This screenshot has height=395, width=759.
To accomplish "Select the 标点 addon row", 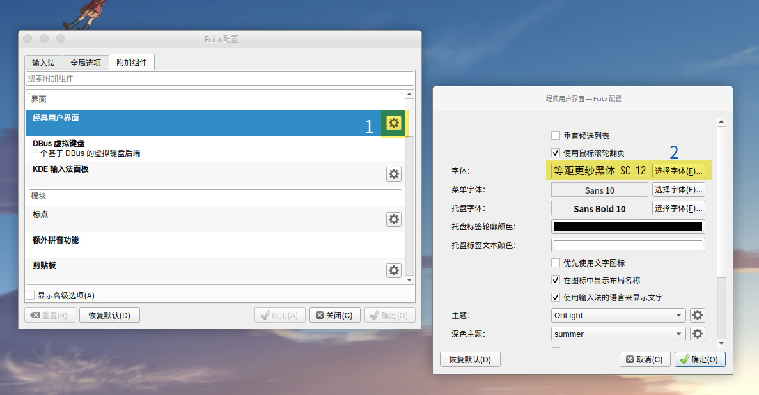I will (215, 219).
